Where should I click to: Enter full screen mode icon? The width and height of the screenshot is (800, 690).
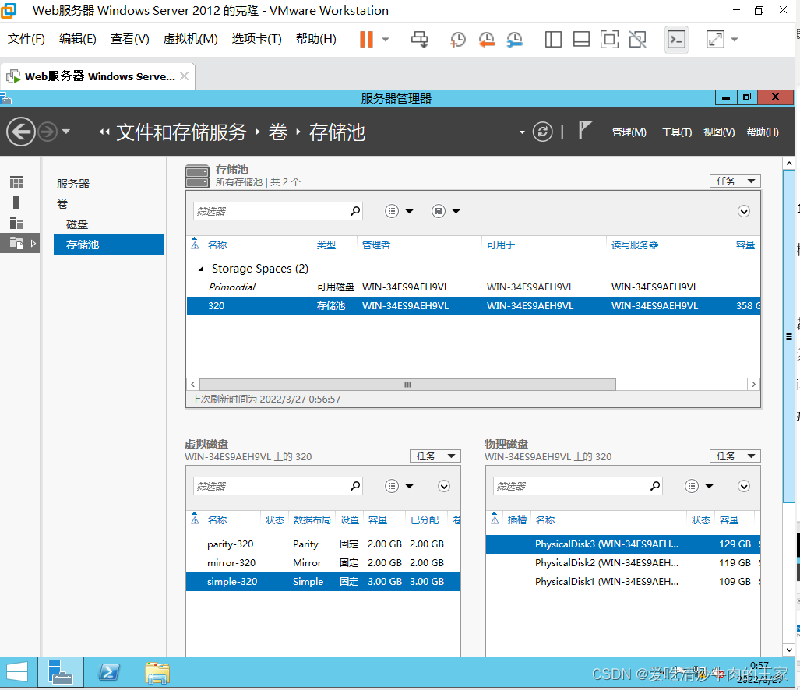[x=609, y=39]
